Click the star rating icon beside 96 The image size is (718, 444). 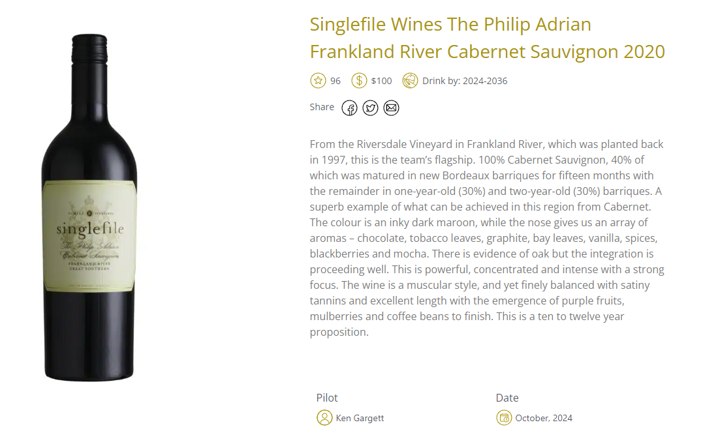coord(318,81)
